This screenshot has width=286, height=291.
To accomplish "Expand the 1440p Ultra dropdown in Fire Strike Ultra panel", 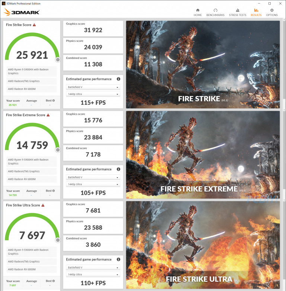I will pyautogui.click(x=93, y=274).
